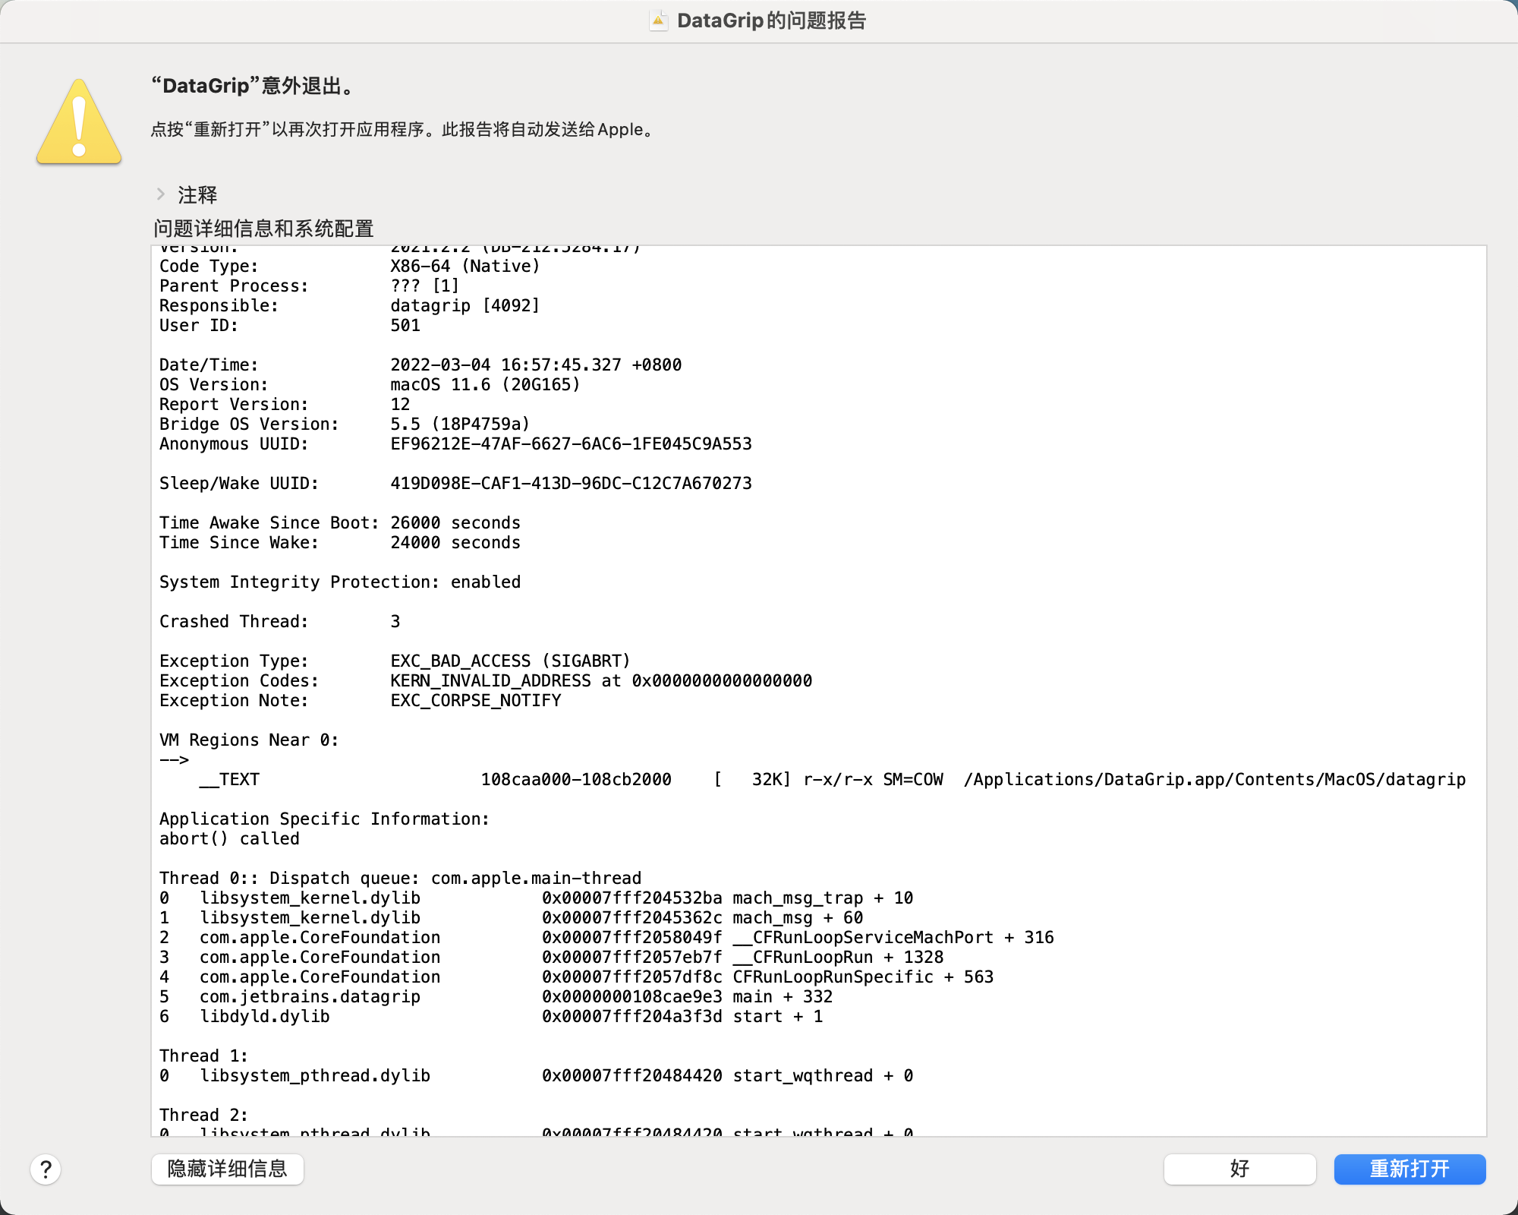Image resolution: width=1518 pixels, height=1215 pixels.
Task: Select the Anonymous UUID line in the report
Action: 455,443
